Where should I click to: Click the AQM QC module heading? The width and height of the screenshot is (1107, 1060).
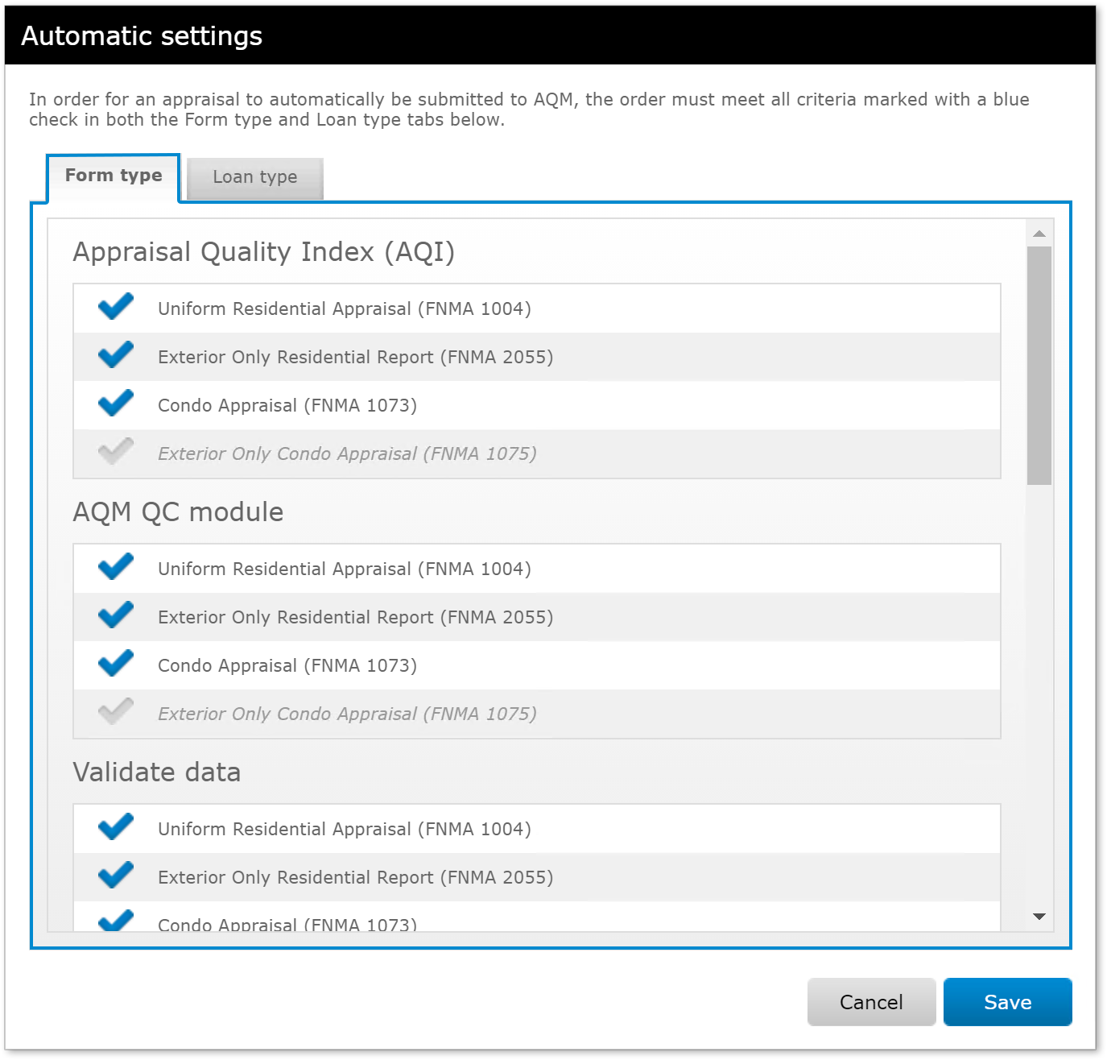pos(178,512)
